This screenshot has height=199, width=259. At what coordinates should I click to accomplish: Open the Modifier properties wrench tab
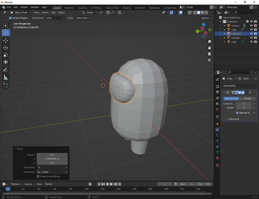pos(218,130)
